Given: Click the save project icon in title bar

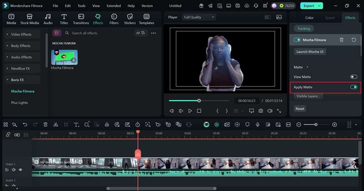Looking at the screenshot, I should click(238, 6).
